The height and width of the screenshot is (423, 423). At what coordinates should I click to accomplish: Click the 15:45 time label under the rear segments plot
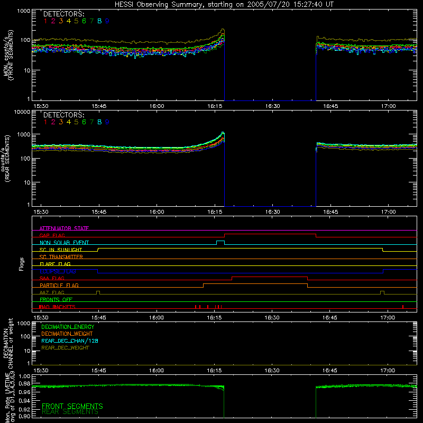coord(99,212)
